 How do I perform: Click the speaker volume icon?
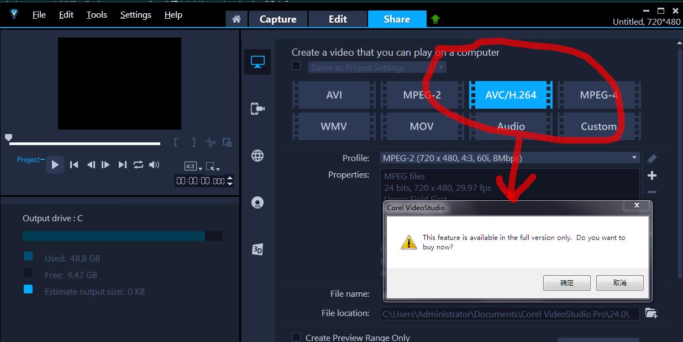click(154, 164)
